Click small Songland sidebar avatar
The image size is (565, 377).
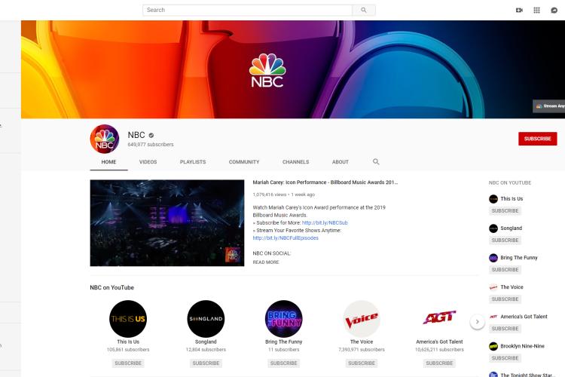click(x=493, y=228)
